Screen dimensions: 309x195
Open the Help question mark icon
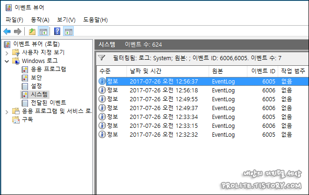[57, 31]
